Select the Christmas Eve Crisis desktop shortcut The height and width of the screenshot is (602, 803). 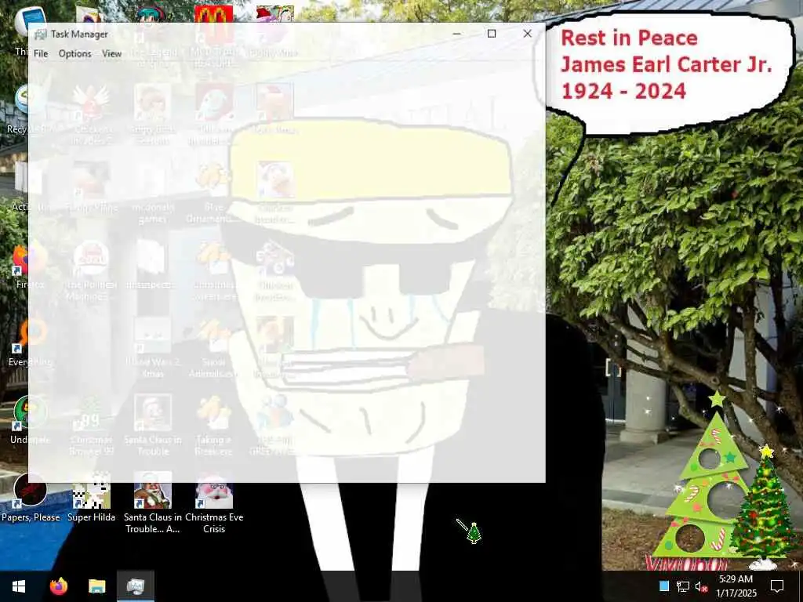coord(214,503)
